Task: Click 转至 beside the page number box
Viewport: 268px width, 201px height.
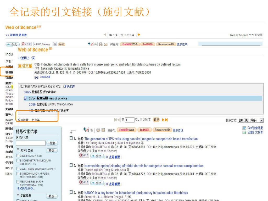Action: [x=156, y=120]
